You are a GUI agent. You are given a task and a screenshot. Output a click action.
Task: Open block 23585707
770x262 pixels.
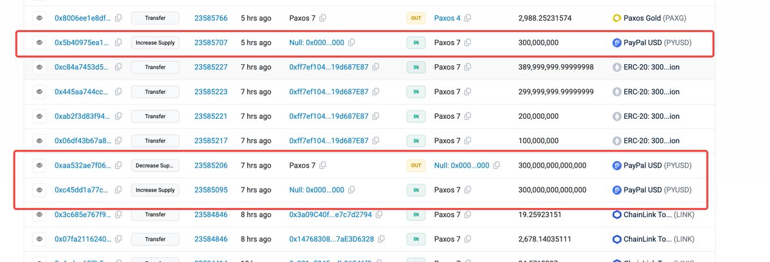[211, 42]
